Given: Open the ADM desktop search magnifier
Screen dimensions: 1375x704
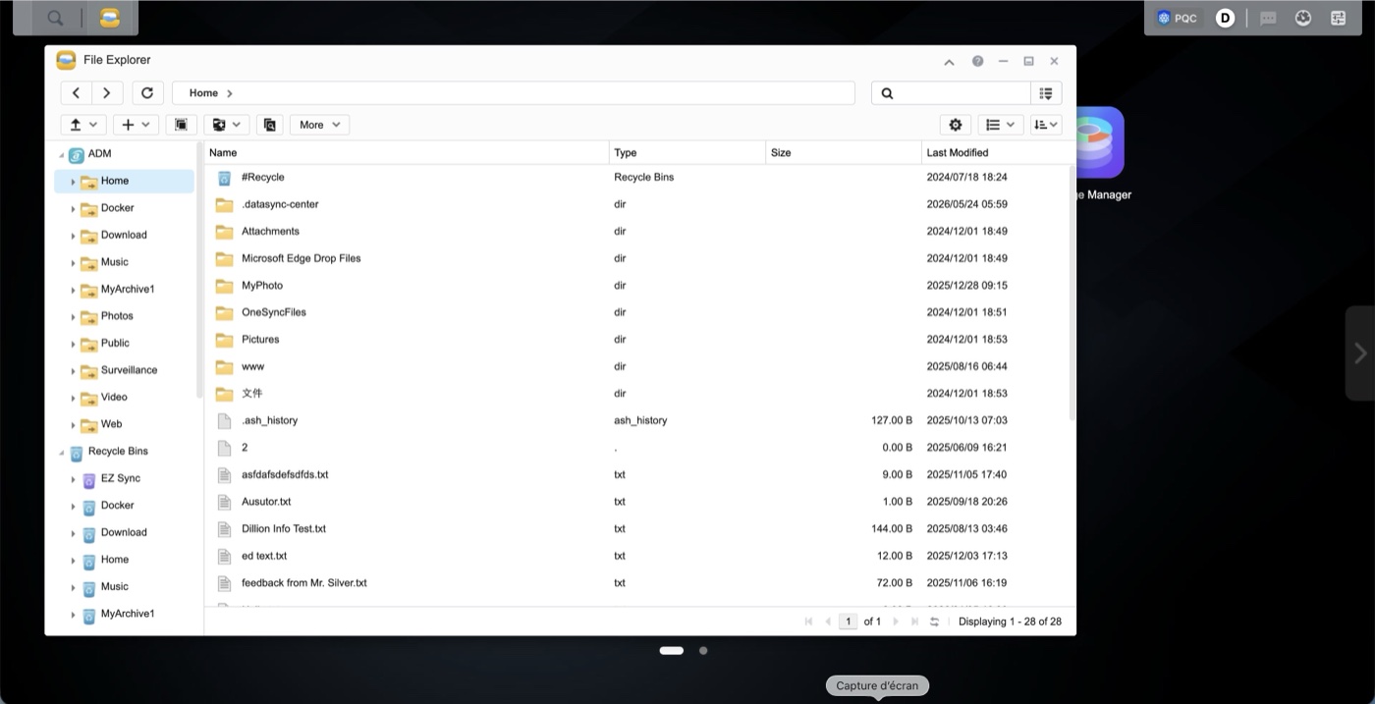Looking at the screenshot, I should point(56,18).
